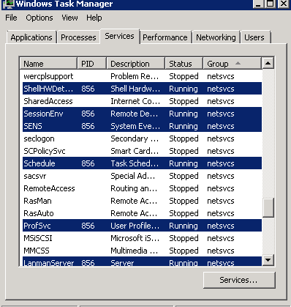Sort by the Description column header

tap(135, 64)
